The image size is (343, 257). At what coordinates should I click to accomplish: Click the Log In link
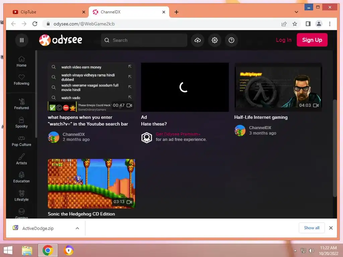click(x=283, y=40)
